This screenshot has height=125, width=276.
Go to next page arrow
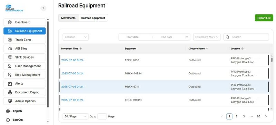[x=266, y=116]
